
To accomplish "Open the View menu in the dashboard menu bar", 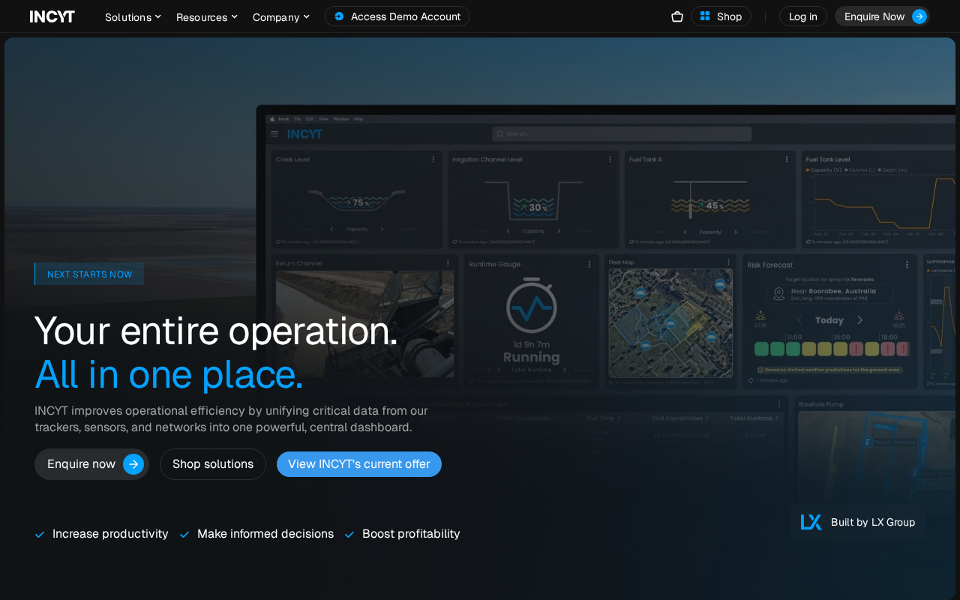I will pyautogui.click(x=323, y=118).
